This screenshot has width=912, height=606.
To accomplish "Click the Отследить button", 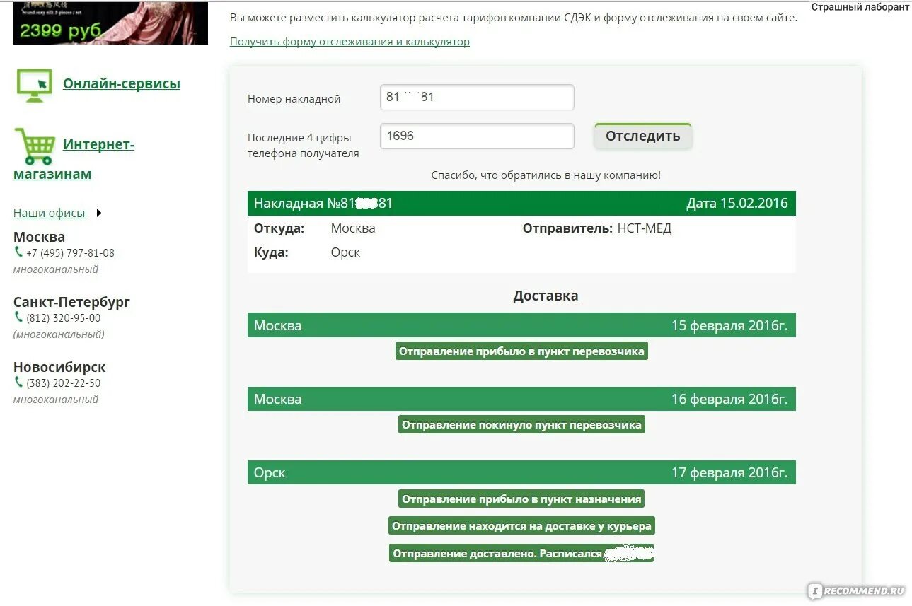I will [642, 136].
